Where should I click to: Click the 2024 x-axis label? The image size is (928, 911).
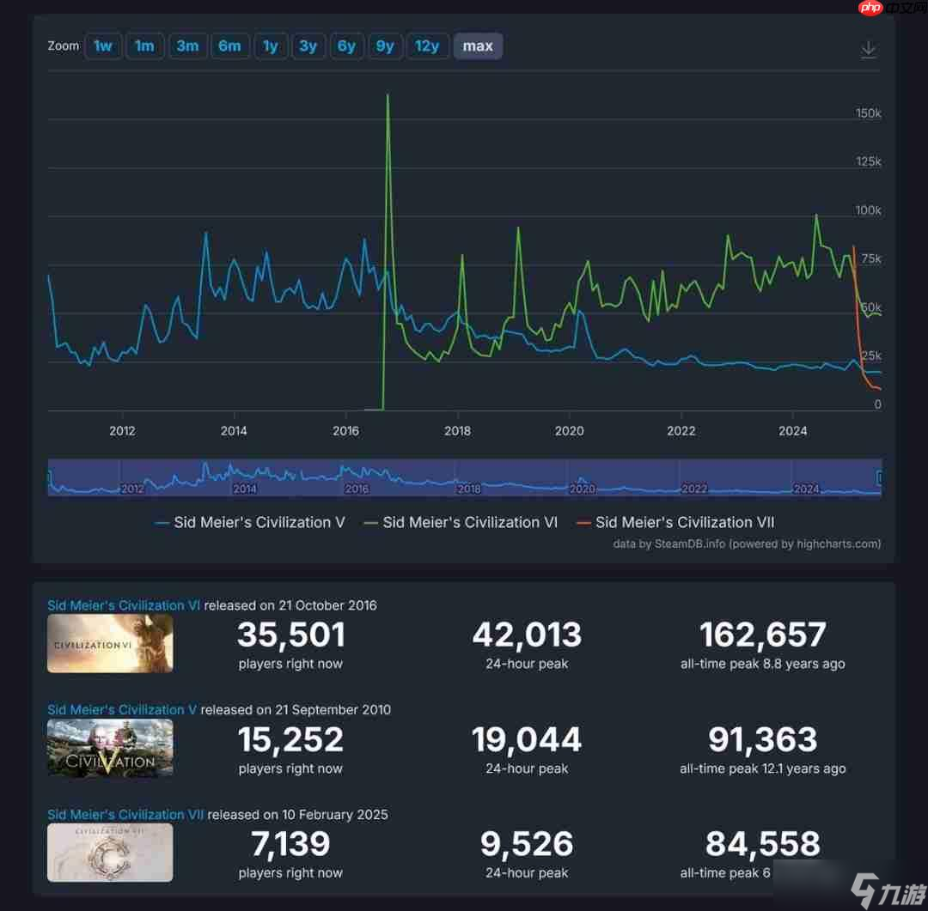tap(792, 431)
